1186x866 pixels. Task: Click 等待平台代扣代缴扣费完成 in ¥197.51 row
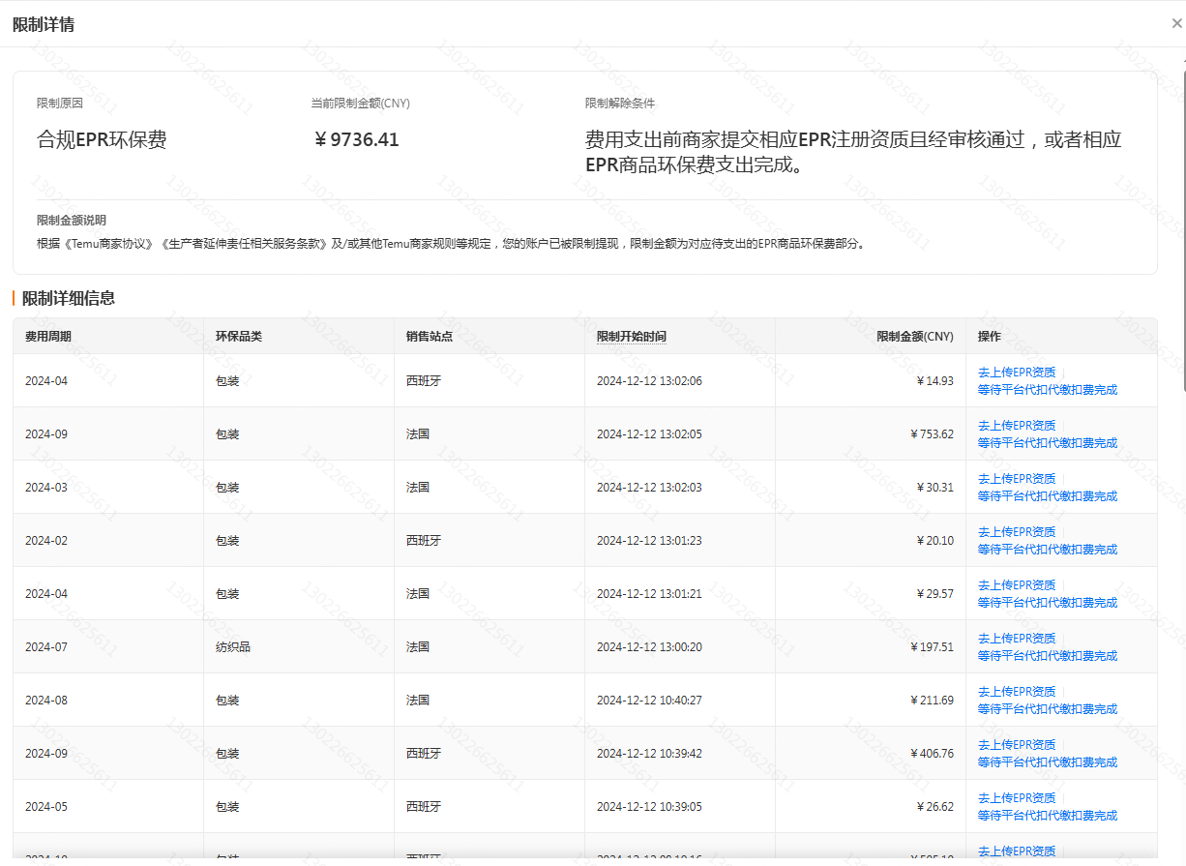[1048, 656]
